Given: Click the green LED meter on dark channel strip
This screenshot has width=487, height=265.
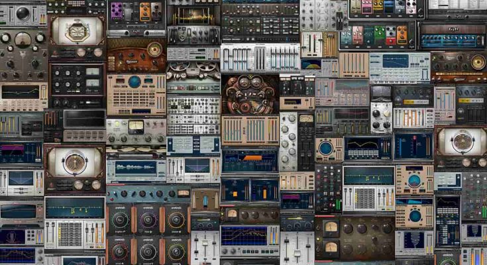Looking at the screenshot, I should (x=339, y=205).
